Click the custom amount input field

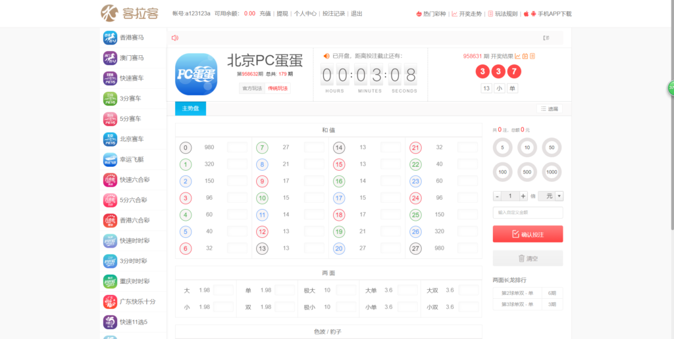click(x=527, y=212)
